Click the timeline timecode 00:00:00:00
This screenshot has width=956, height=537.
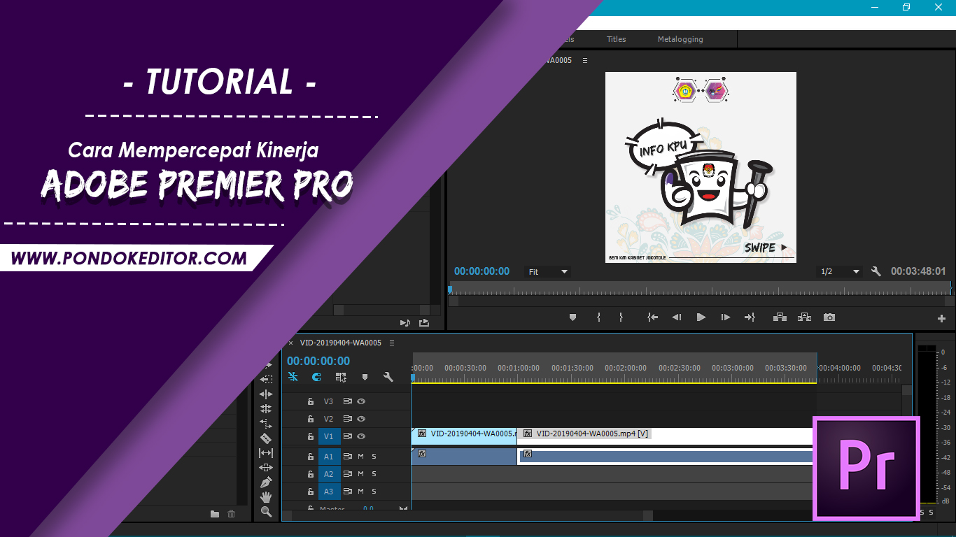pos(318,361)
